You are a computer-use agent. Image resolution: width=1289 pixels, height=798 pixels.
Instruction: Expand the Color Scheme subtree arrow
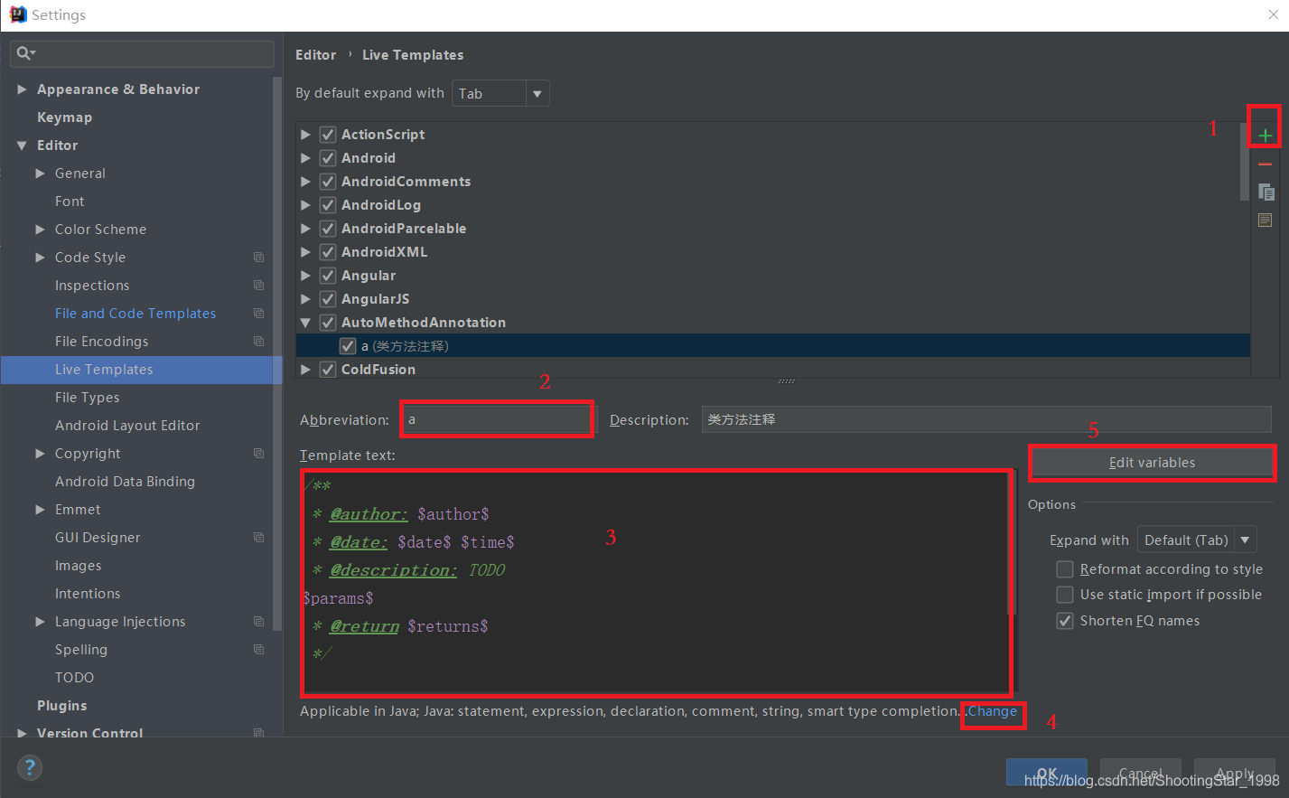point(40,230)
